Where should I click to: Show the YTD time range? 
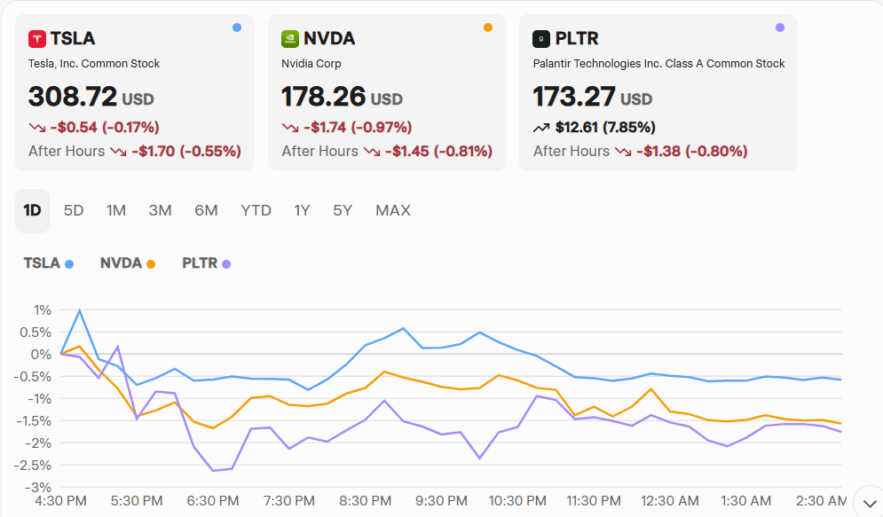[x=256, y=210]
